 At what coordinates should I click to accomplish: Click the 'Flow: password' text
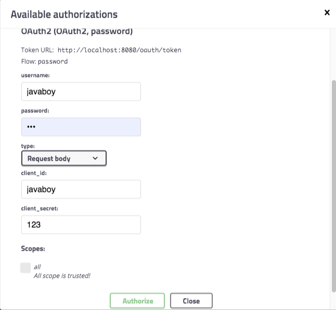pos(44,61)
